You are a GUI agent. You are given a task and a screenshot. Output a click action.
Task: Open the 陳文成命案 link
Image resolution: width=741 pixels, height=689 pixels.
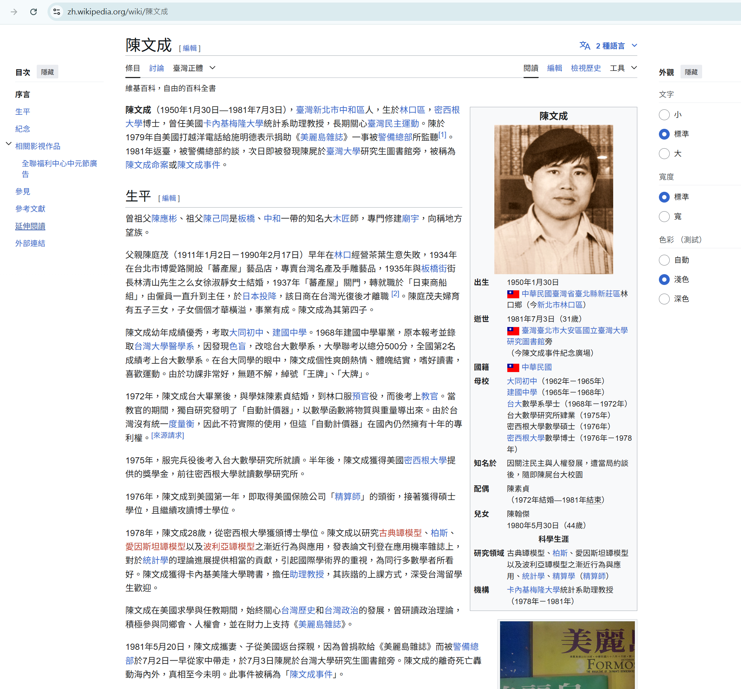click(147, 165)
